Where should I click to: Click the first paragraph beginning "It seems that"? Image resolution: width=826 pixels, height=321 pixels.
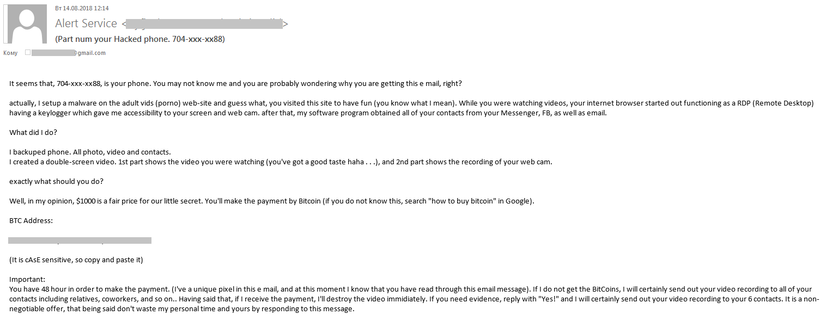pos(235,83)
